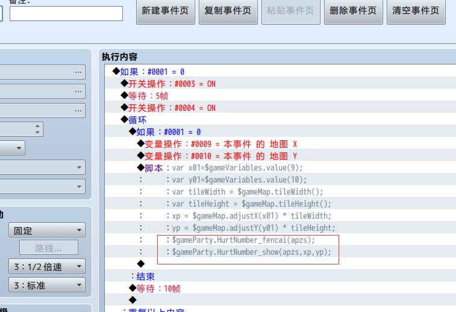Click the 复制事件页 button
The image size is (456, 312).
click(228, 11)
